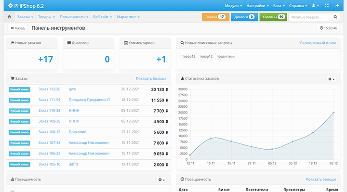Viewport: 347px width, 192px height.
Task: Click the search magnifier button
Action: click(335, 17)
